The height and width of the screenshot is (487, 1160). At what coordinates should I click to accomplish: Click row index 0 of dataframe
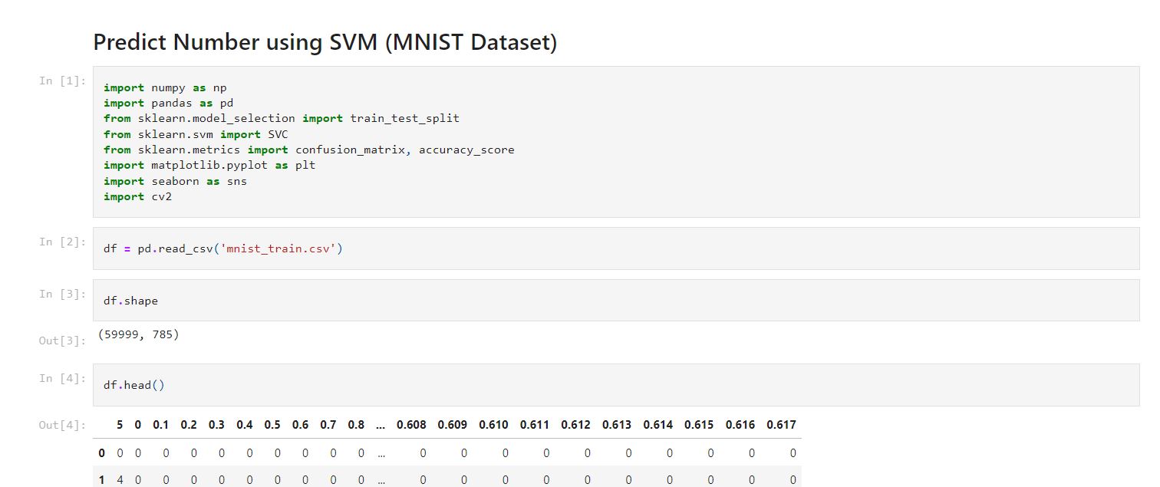101,453
